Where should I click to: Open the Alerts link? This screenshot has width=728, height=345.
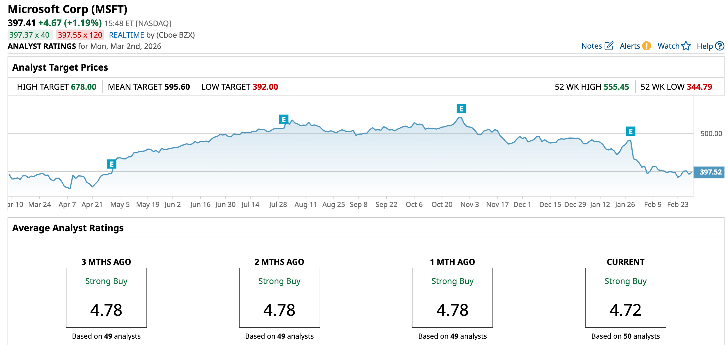(630, 46)
